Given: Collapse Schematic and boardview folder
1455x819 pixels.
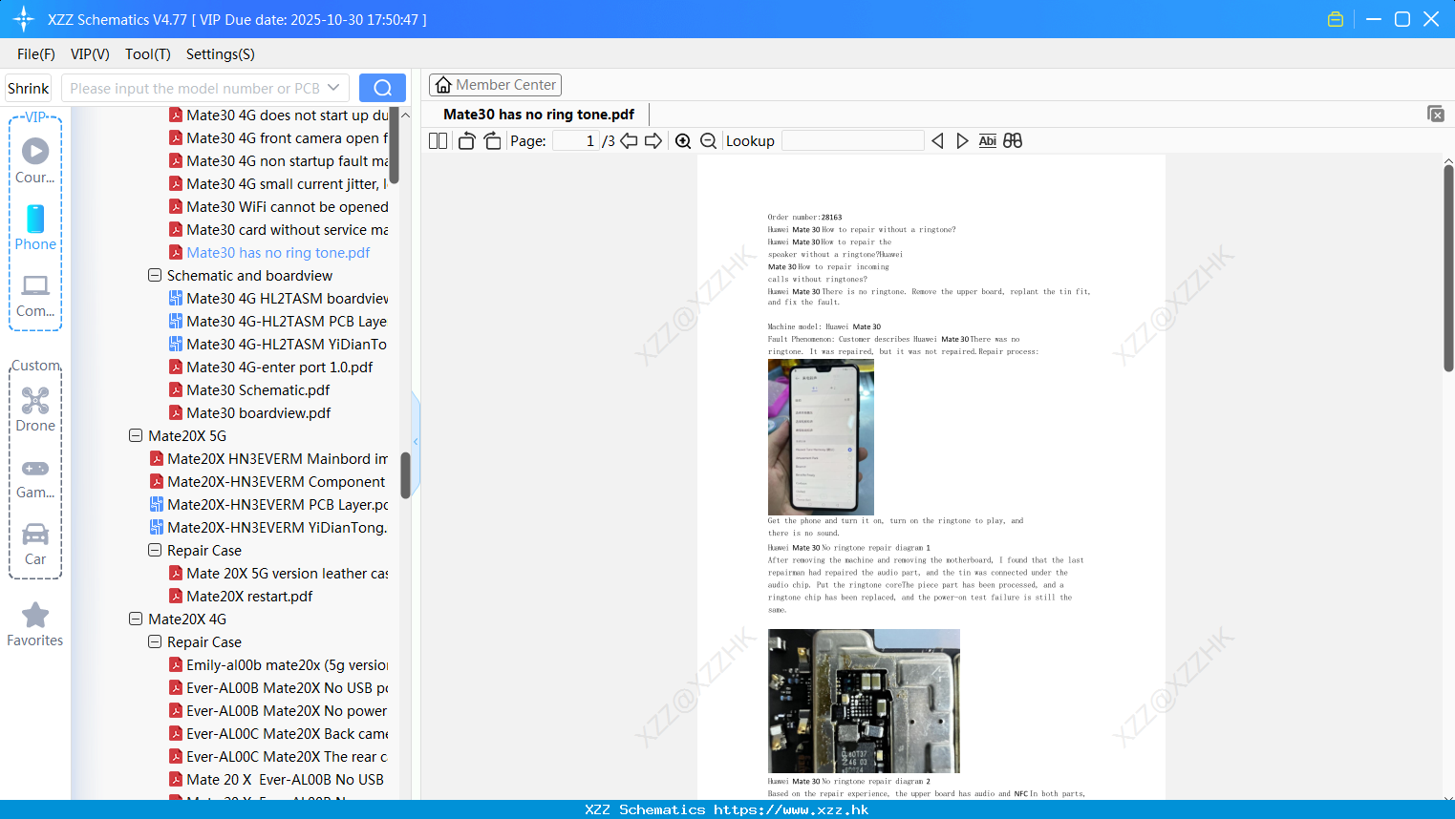Looking at the screenshot, I should [155, 276].
